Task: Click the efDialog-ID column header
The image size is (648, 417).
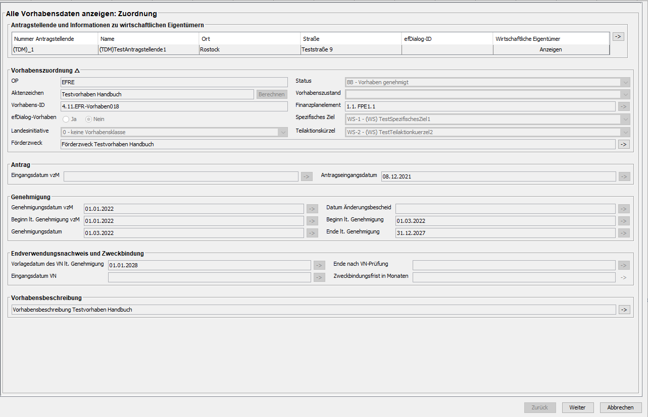Action: 447,39
